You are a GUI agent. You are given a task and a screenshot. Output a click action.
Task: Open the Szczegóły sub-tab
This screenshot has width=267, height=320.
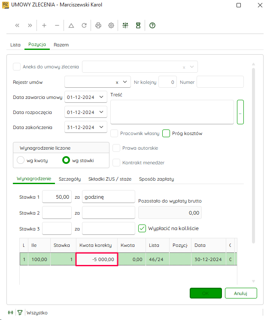(70, 179)
